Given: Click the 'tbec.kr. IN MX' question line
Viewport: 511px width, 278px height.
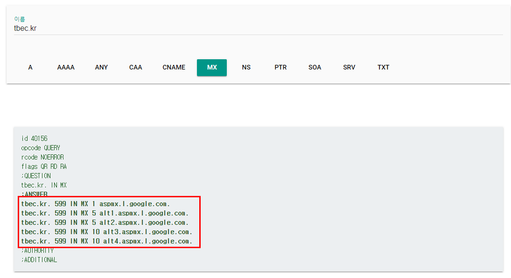Looking at the screenshot, I should [44, 185].
